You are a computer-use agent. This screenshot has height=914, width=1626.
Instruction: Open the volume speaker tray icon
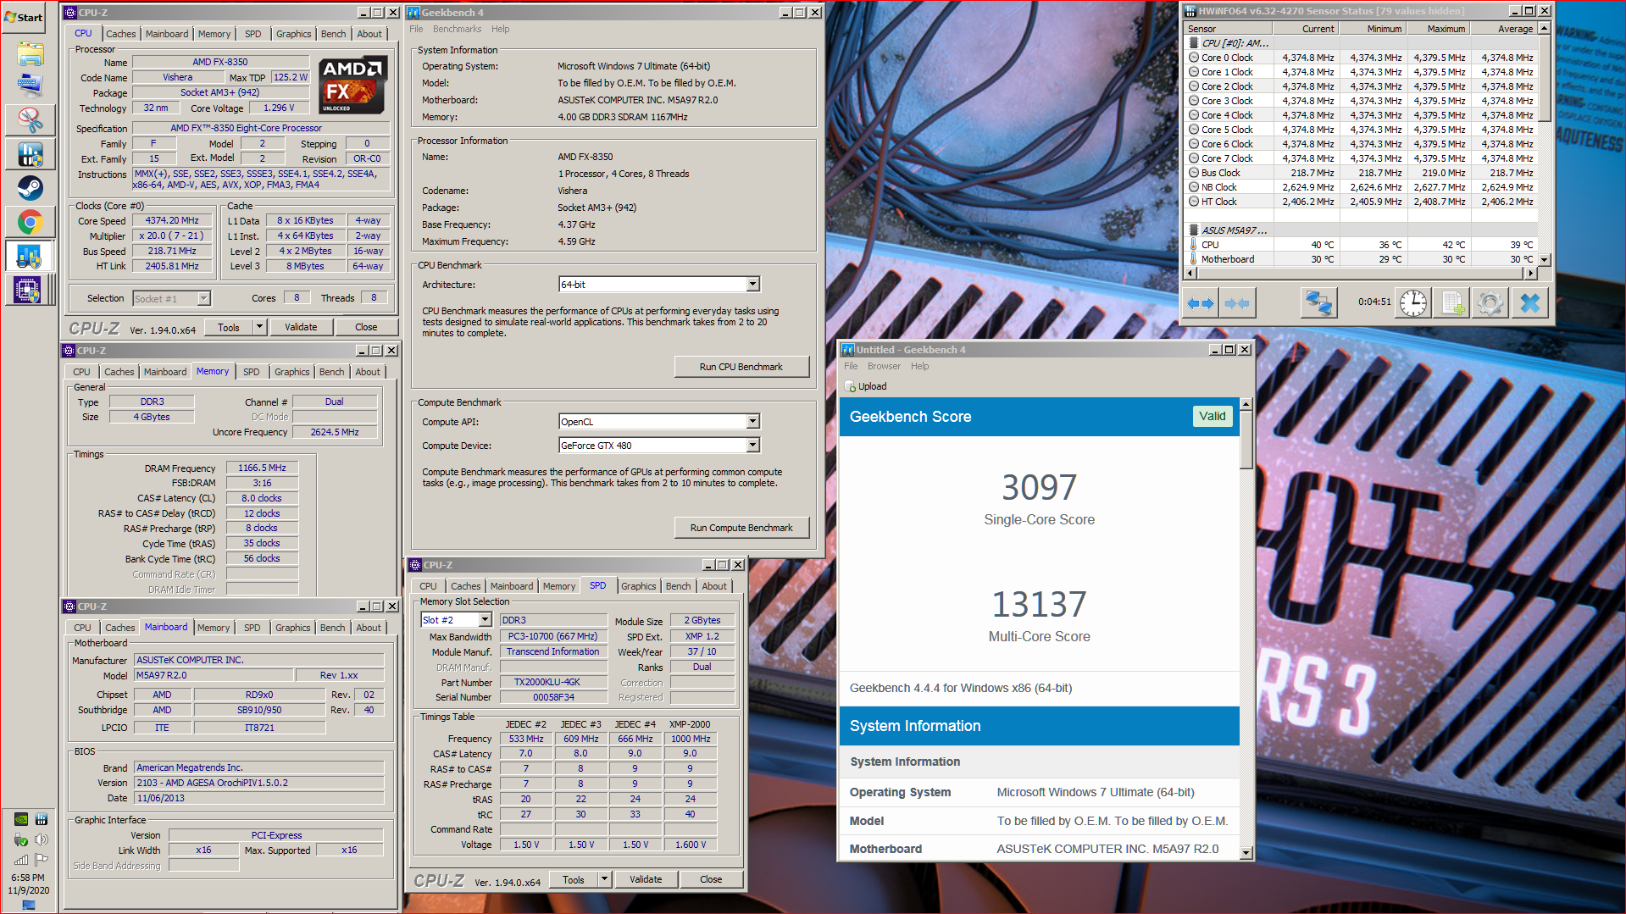pyautogui.click(x=41, y=839)
